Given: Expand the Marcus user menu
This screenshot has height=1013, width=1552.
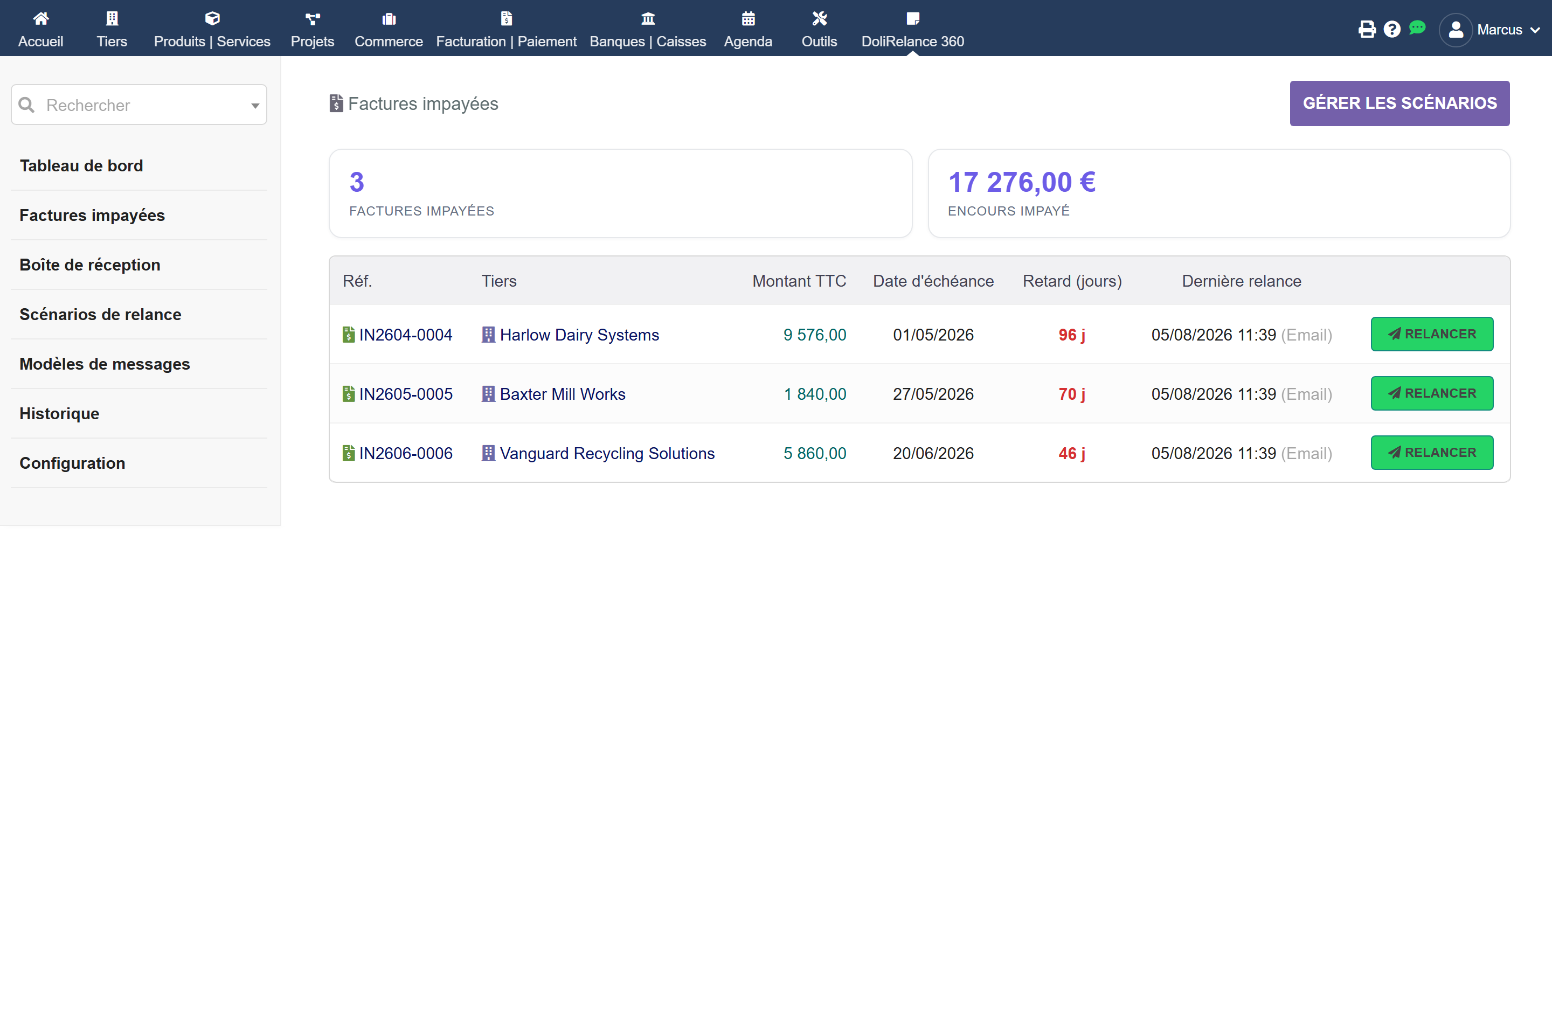Looking at the screenshot, I should pos(1490,29).
